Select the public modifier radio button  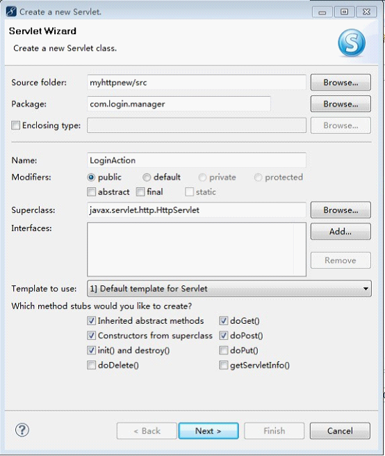point(91,177)
